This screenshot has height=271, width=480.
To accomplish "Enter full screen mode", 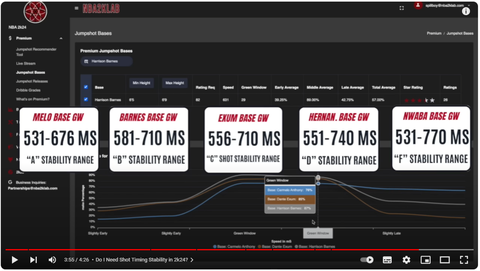I will tap(464, 260).
